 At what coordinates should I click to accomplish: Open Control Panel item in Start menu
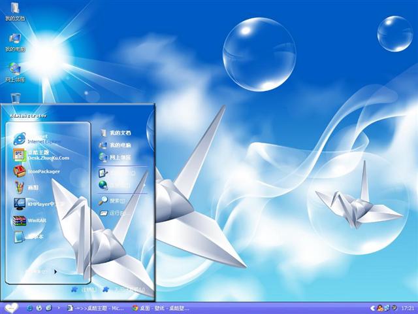tap(118, 173)
